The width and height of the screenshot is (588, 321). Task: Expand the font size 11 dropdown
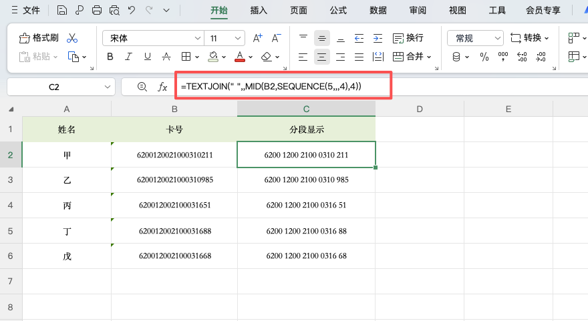(238, 38)
